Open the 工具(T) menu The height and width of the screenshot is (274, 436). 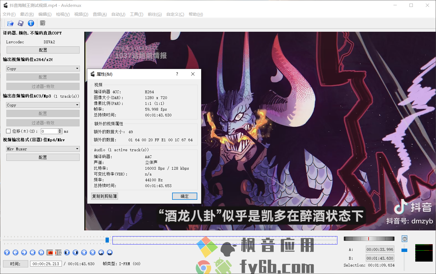(x=136, y=14)
